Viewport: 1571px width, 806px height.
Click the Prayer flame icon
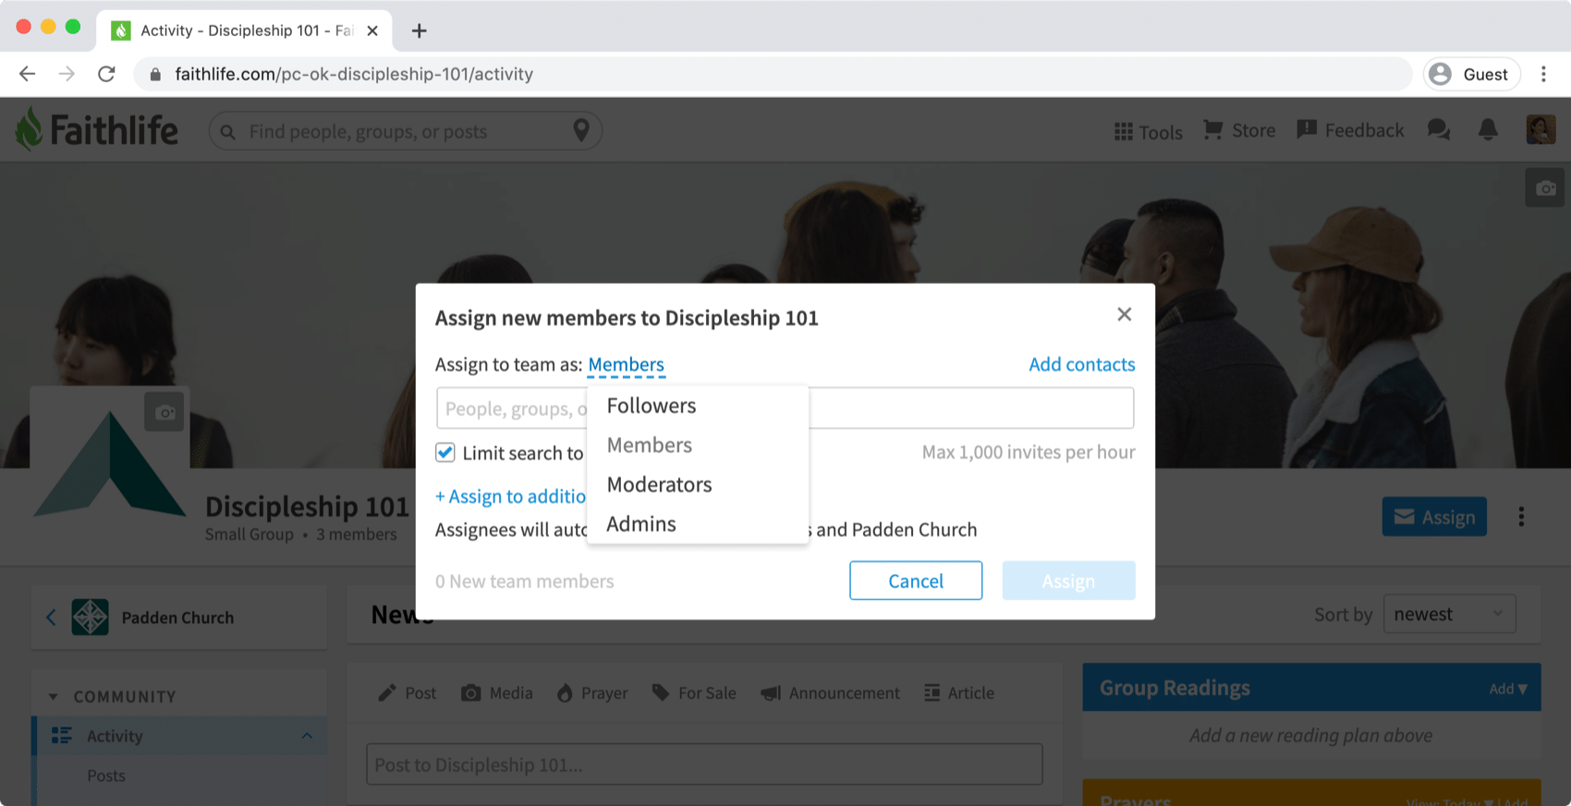565,693
